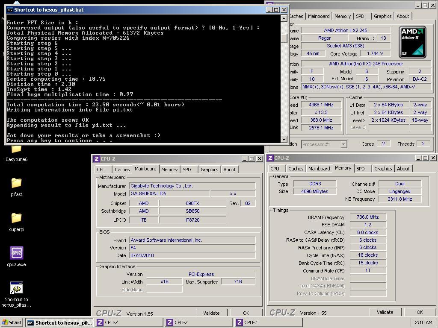Screen dimensions: 438x328
Task: Click the IT8720 LPCIO field
Action: click(x=192, y=220)
